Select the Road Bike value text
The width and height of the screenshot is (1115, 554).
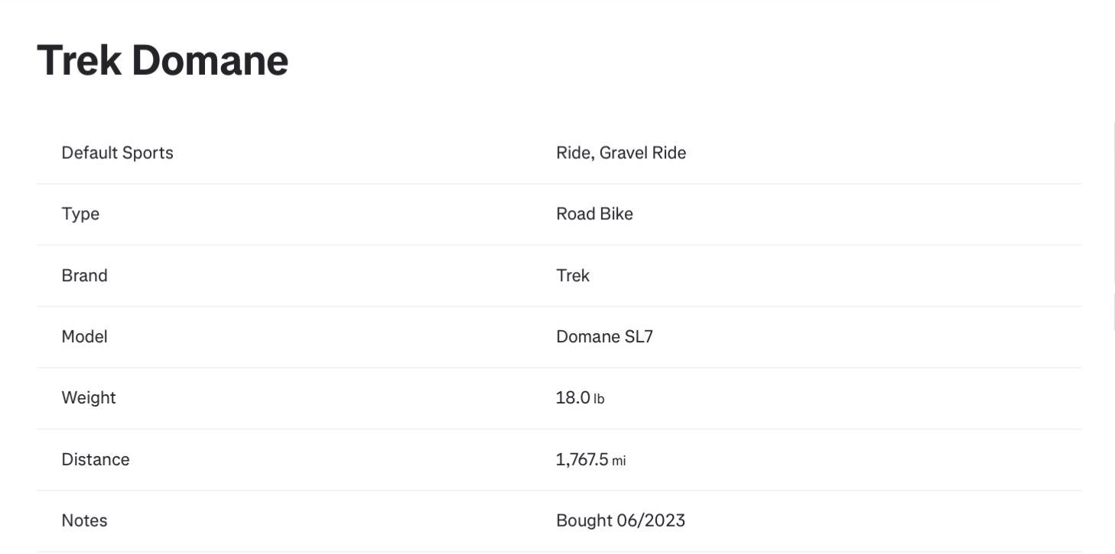point(594,214)
